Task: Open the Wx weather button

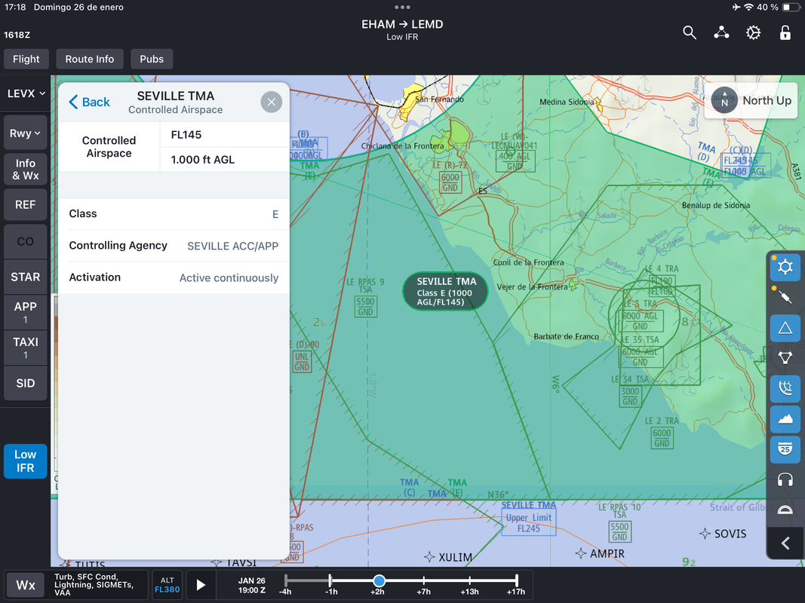Action: coord(26,585)
